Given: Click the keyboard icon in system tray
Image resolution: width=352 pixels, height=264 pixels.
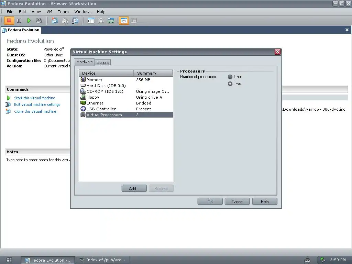Looking at the screenshot, I should (307, 260).
